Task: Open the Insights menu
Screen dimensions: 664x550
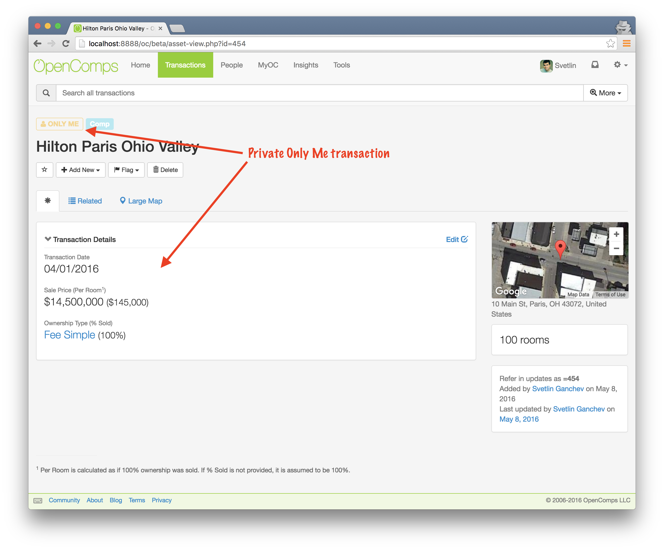Action: (305, 65)
